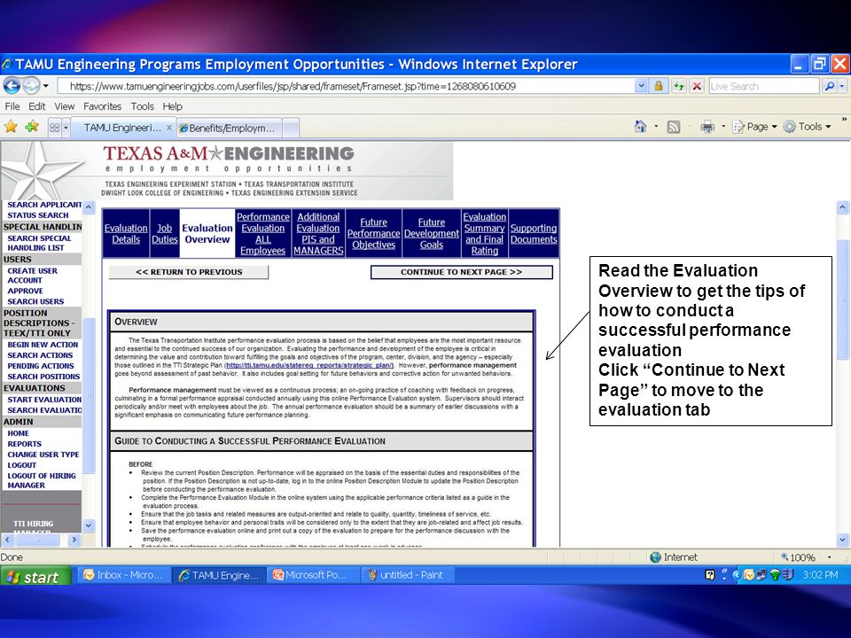Follow the TTI strategic plan hyperlink

308,365
